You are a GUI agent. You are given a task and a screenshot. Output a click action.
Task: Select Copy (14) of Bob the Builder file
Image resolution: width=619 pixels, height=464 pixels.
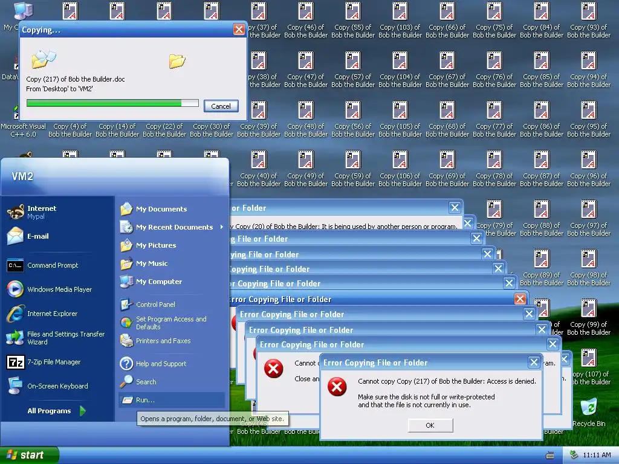117,130
